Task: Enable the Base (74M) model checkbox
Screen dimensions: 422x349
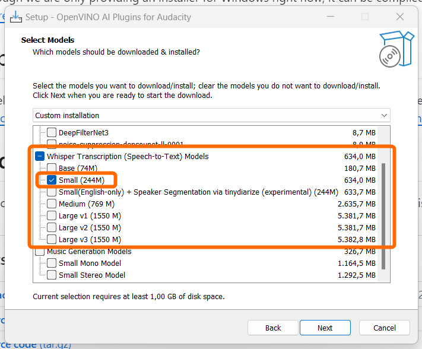Action: (52, 168)
